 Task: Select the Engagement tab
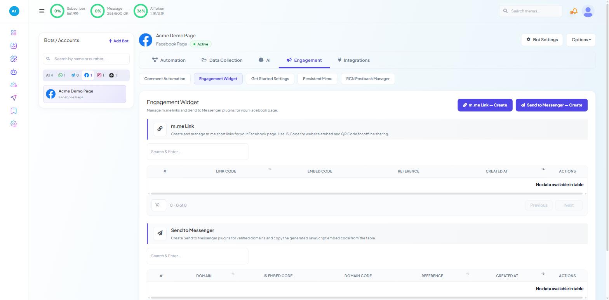(304, 60)
